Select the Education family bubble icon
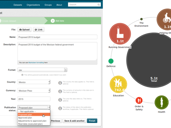 point(118,84)
